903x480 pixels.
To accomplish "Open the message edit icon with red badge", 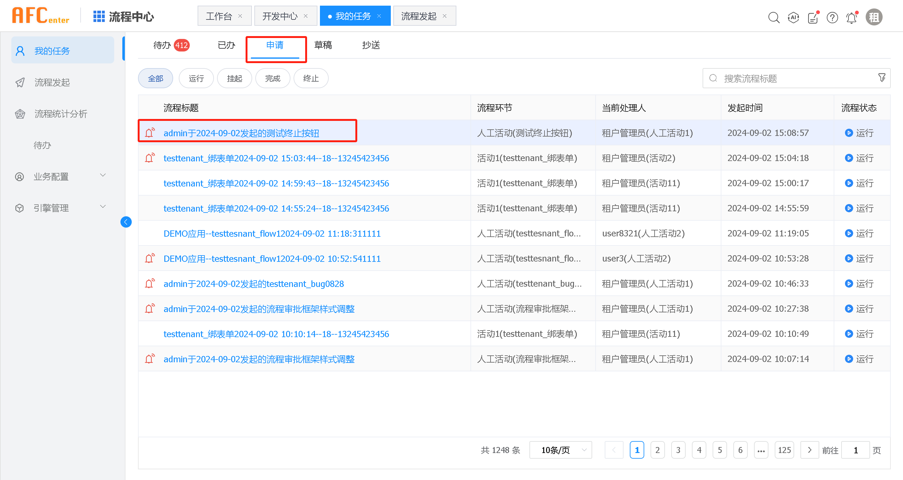I will 813,17.
